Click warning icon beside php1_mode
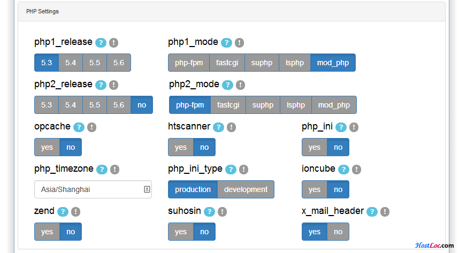 [x=239, y=43]
